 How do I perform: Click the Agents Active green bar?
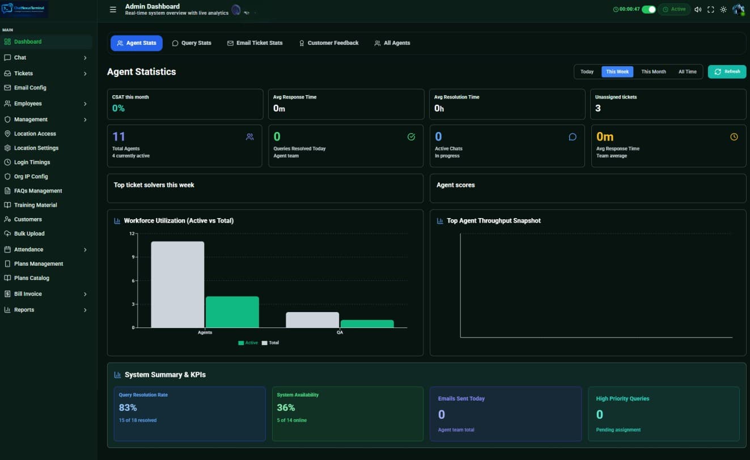pyautogui.click(x=232, y=312)
